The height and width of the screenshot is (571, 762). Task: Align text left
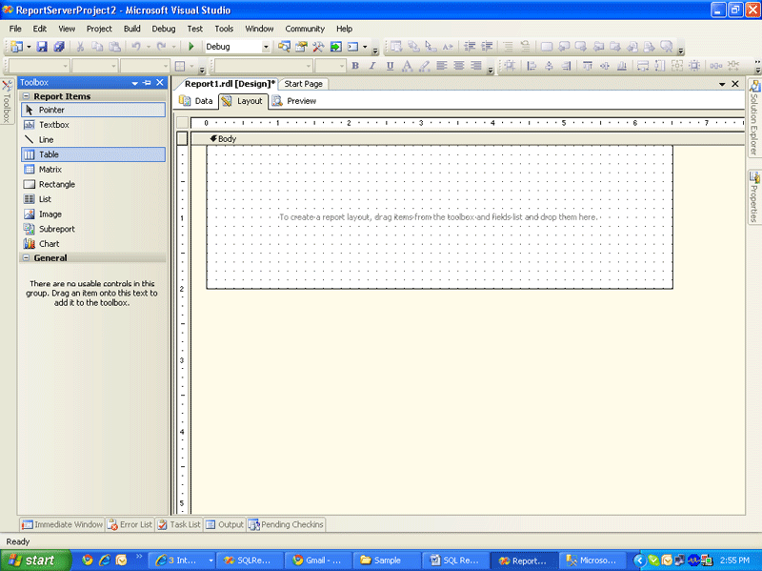441,66
